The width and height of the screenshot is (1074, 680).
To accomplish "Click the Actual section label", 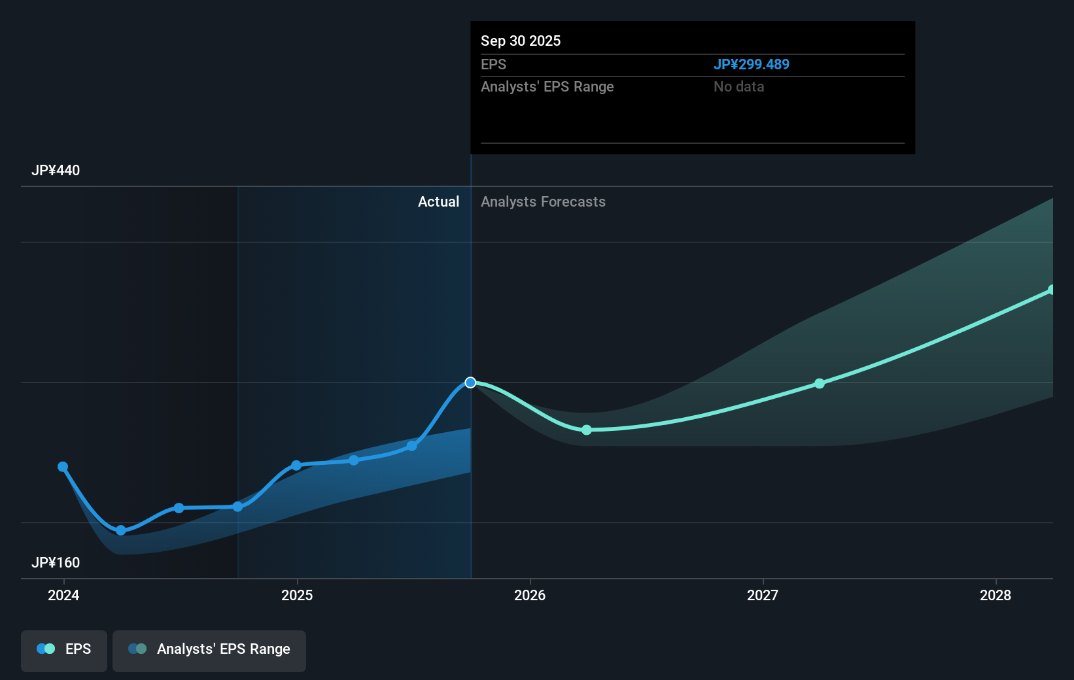I will click(439, 202).
